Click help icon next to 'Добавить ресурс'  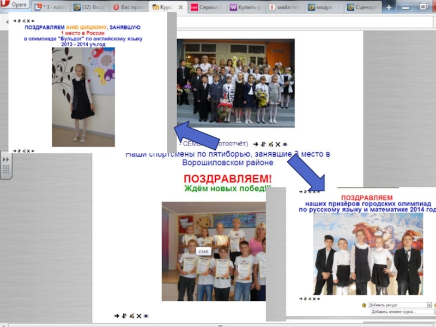point(364,305)
